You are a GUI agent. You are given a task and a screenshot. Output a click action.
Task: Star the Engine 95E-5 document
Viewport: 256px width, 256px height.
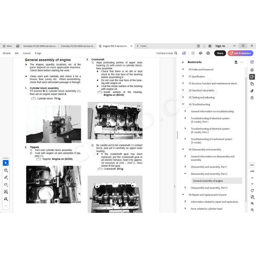[x=100, y=46]
